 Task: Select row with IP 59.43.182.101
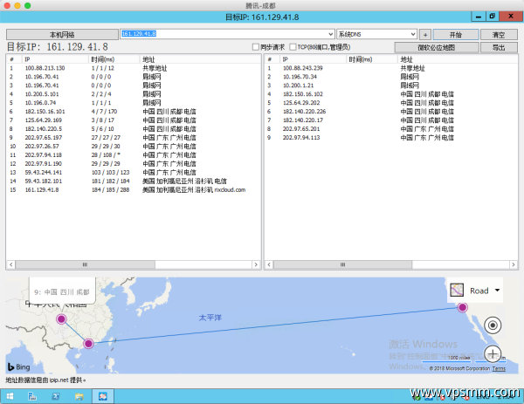pyautogui.click(x=133, y=181)
